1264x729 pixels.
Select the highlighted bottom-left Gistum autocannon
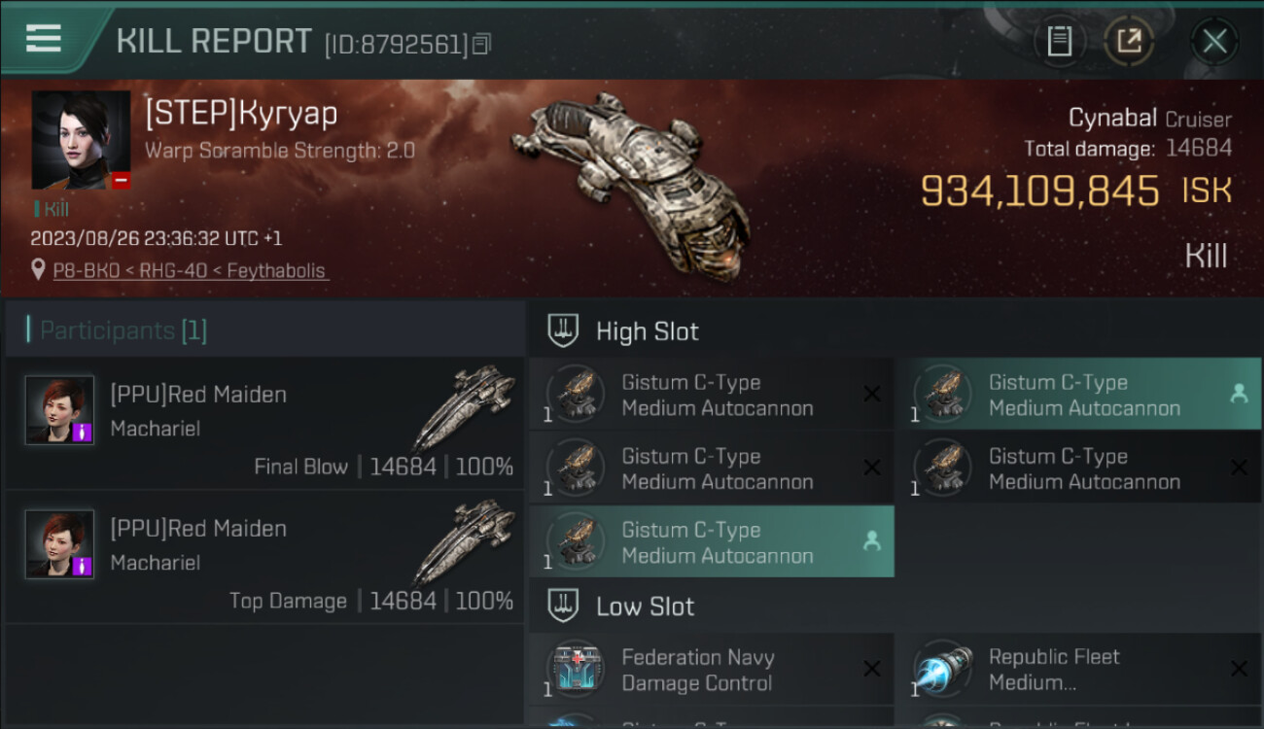point(711,542)
